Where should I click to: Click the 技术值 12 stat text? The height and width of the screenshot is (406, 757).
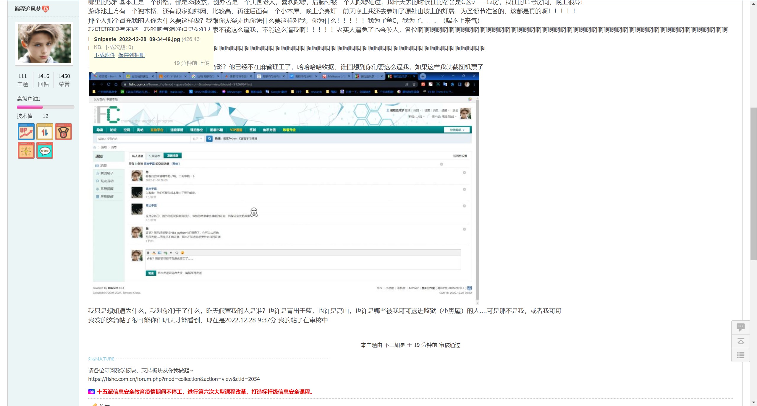tap(33, 116)
